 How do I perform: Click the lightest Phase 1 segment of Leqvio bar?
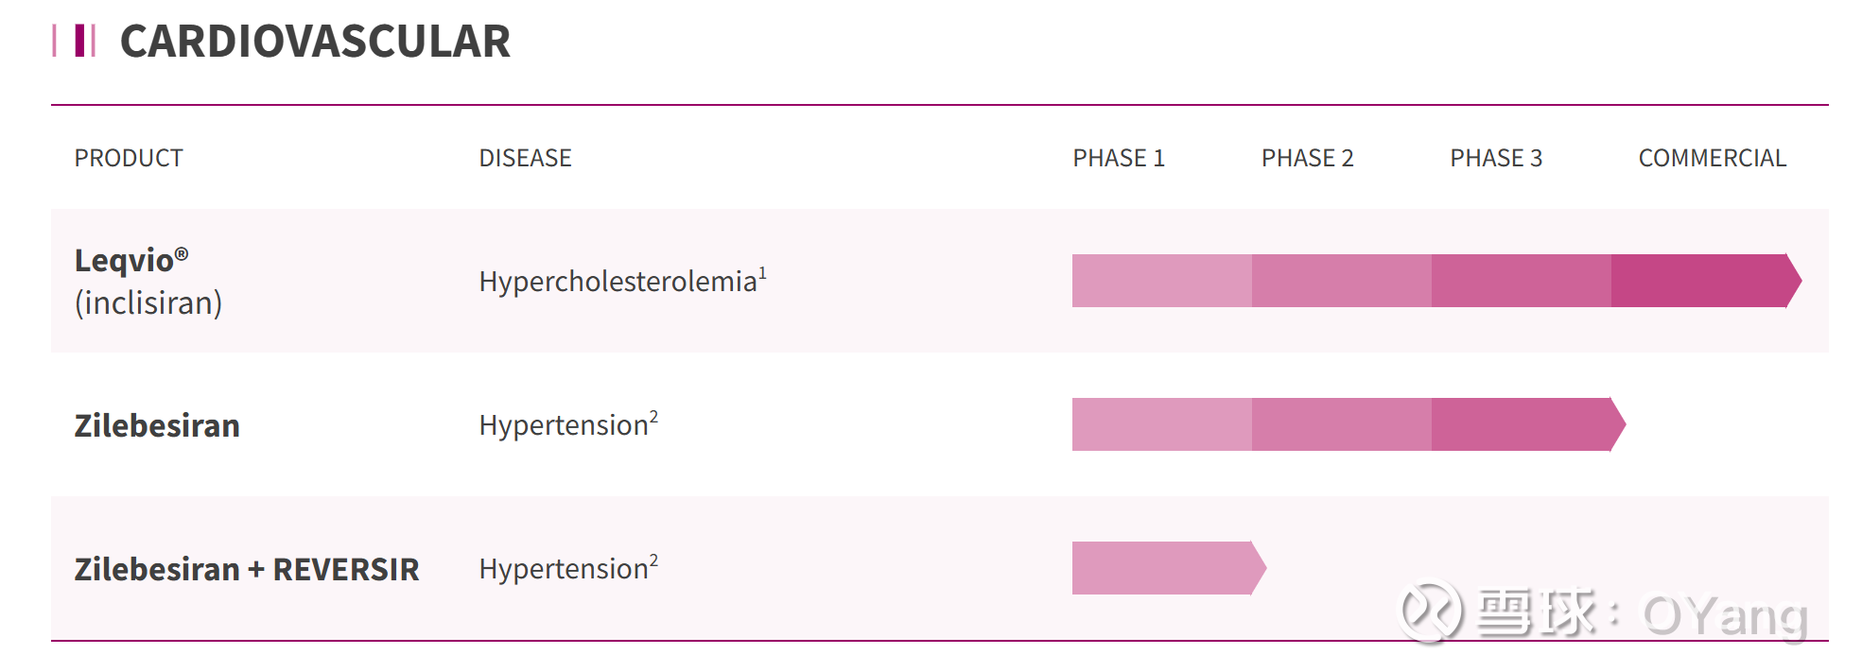[1161, 281]
